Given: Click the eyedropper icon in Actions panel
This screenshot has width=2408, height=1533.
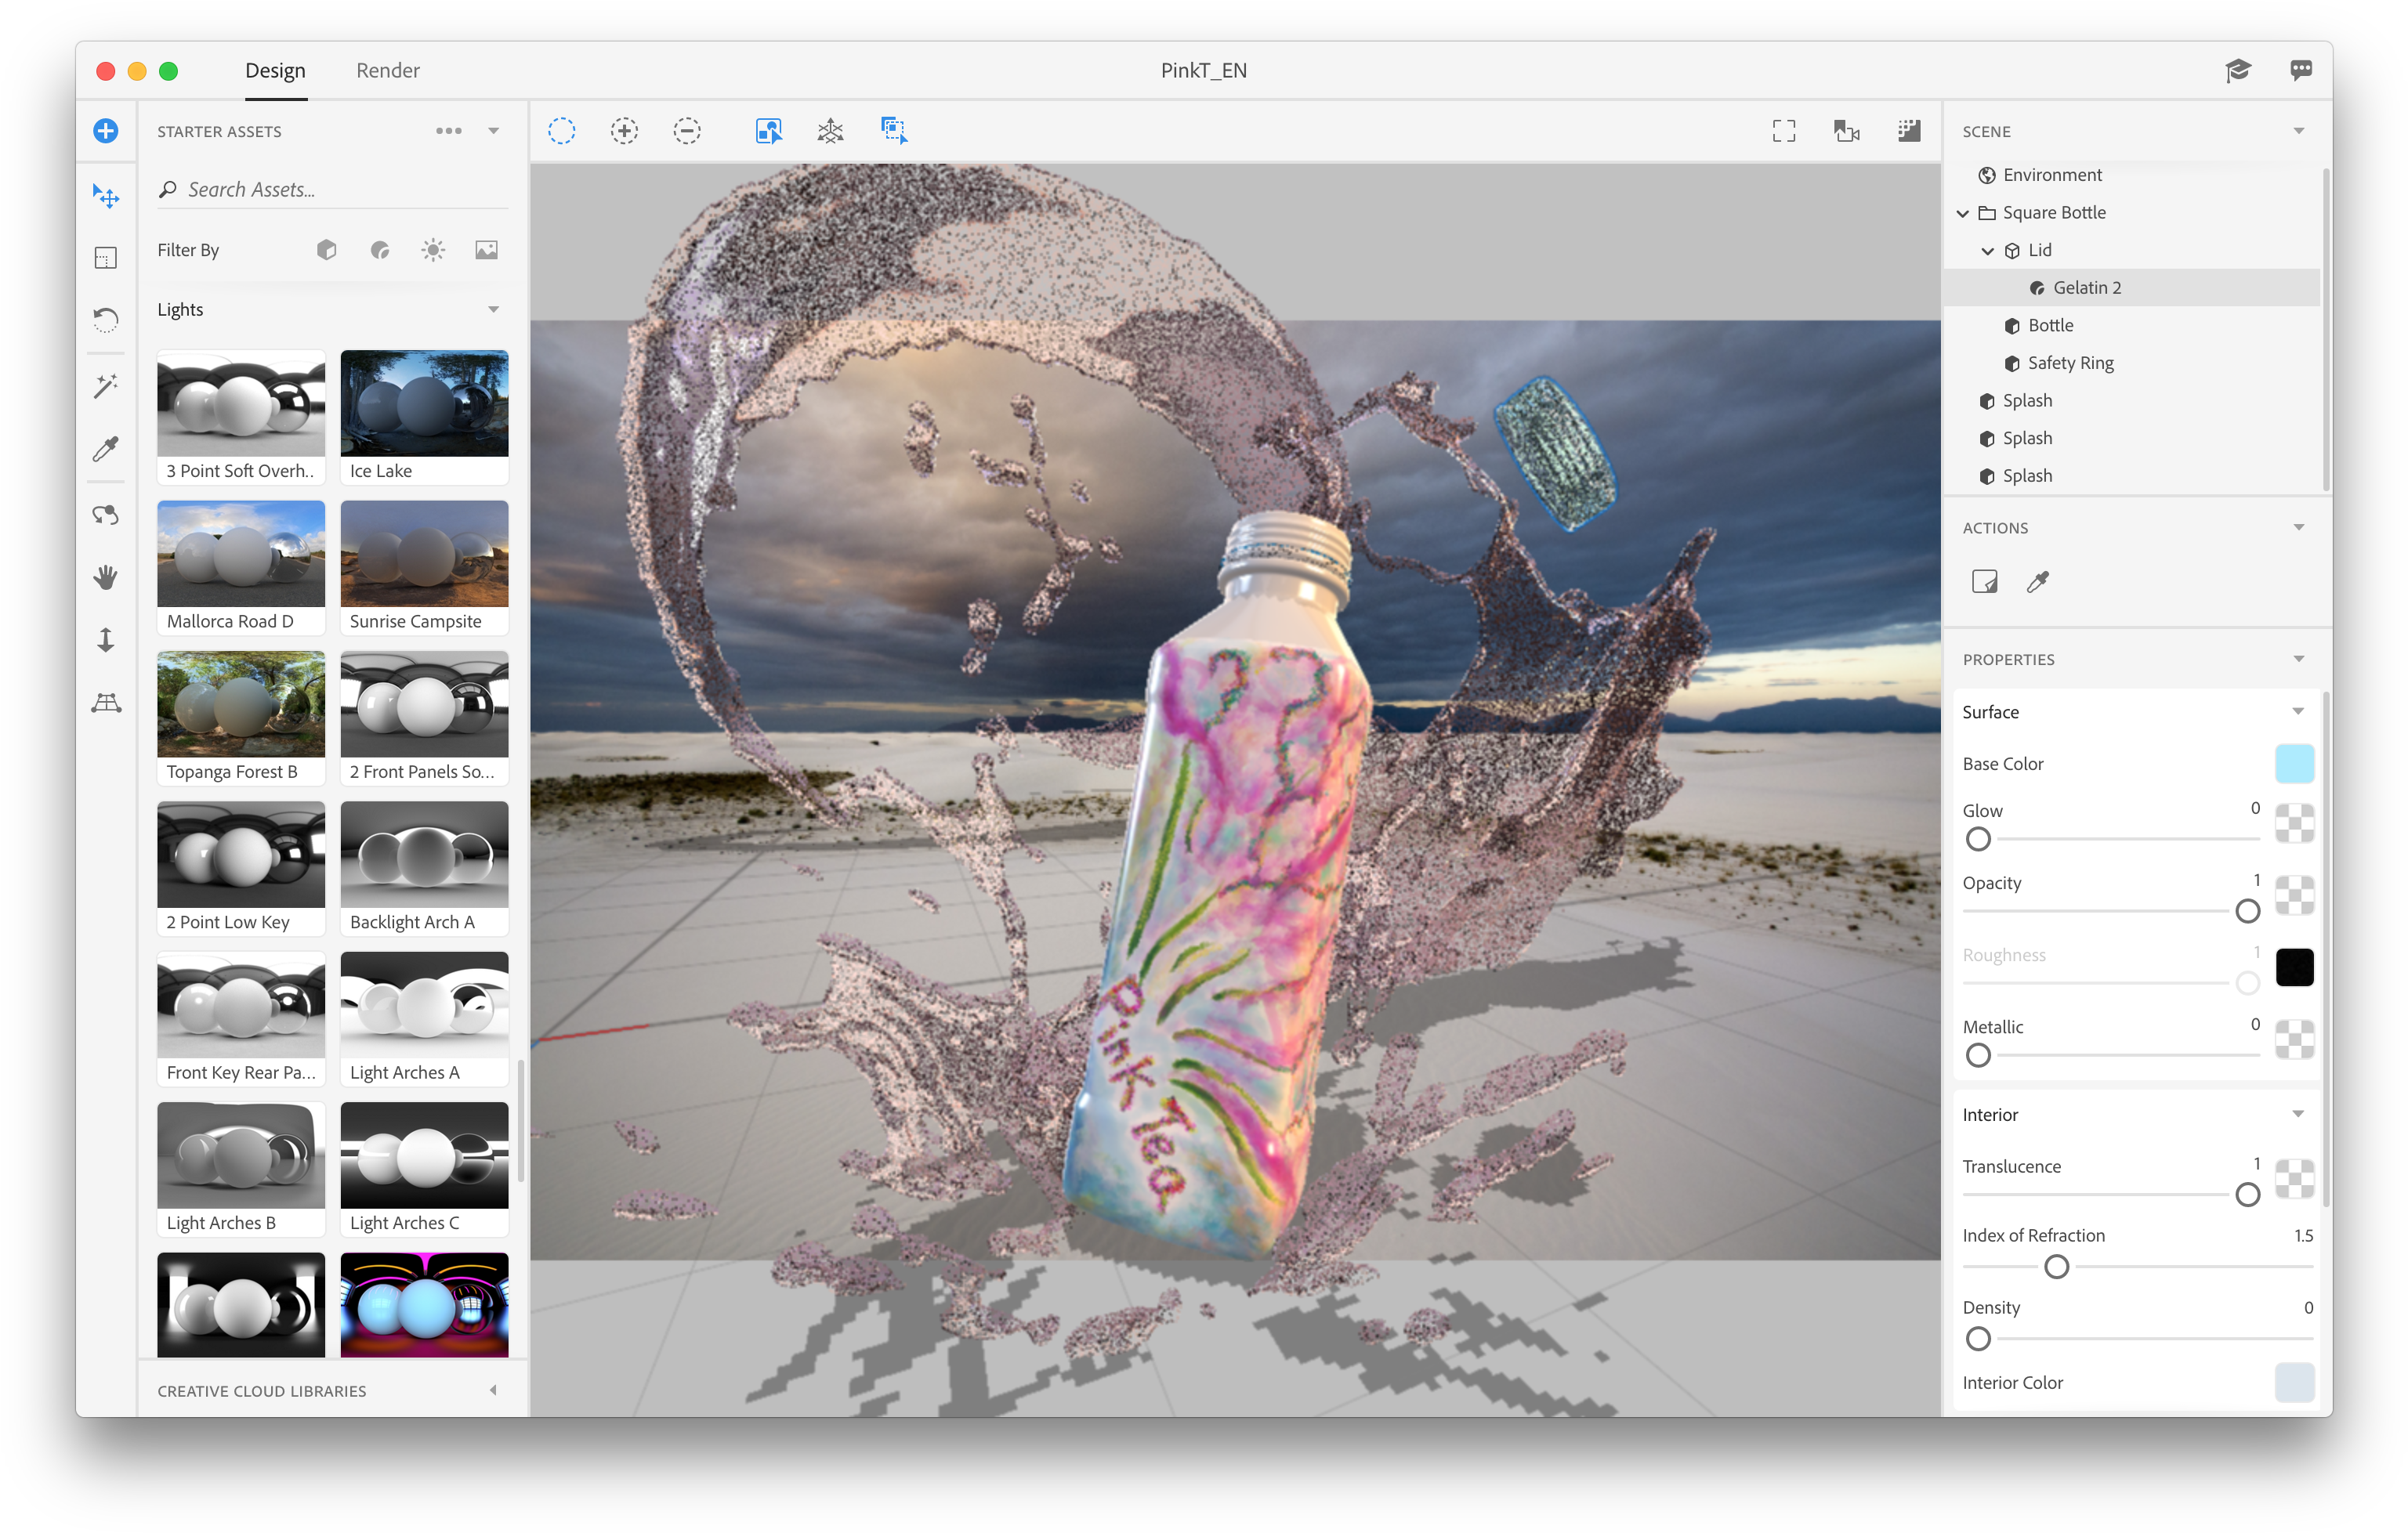Looking at the screenshot, I should point(2038,581).
